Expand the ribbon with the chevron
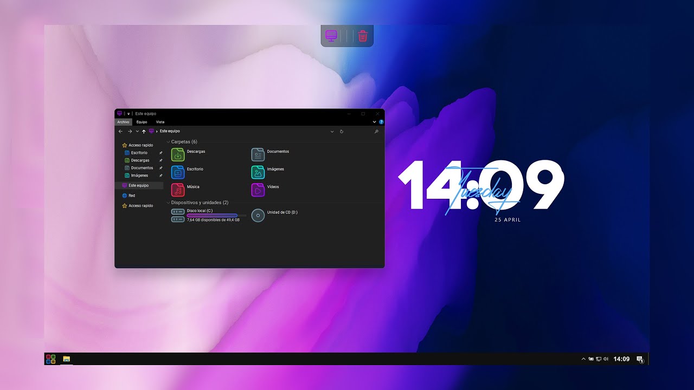The width and height of the screenshot is (694, 390). 374,122
